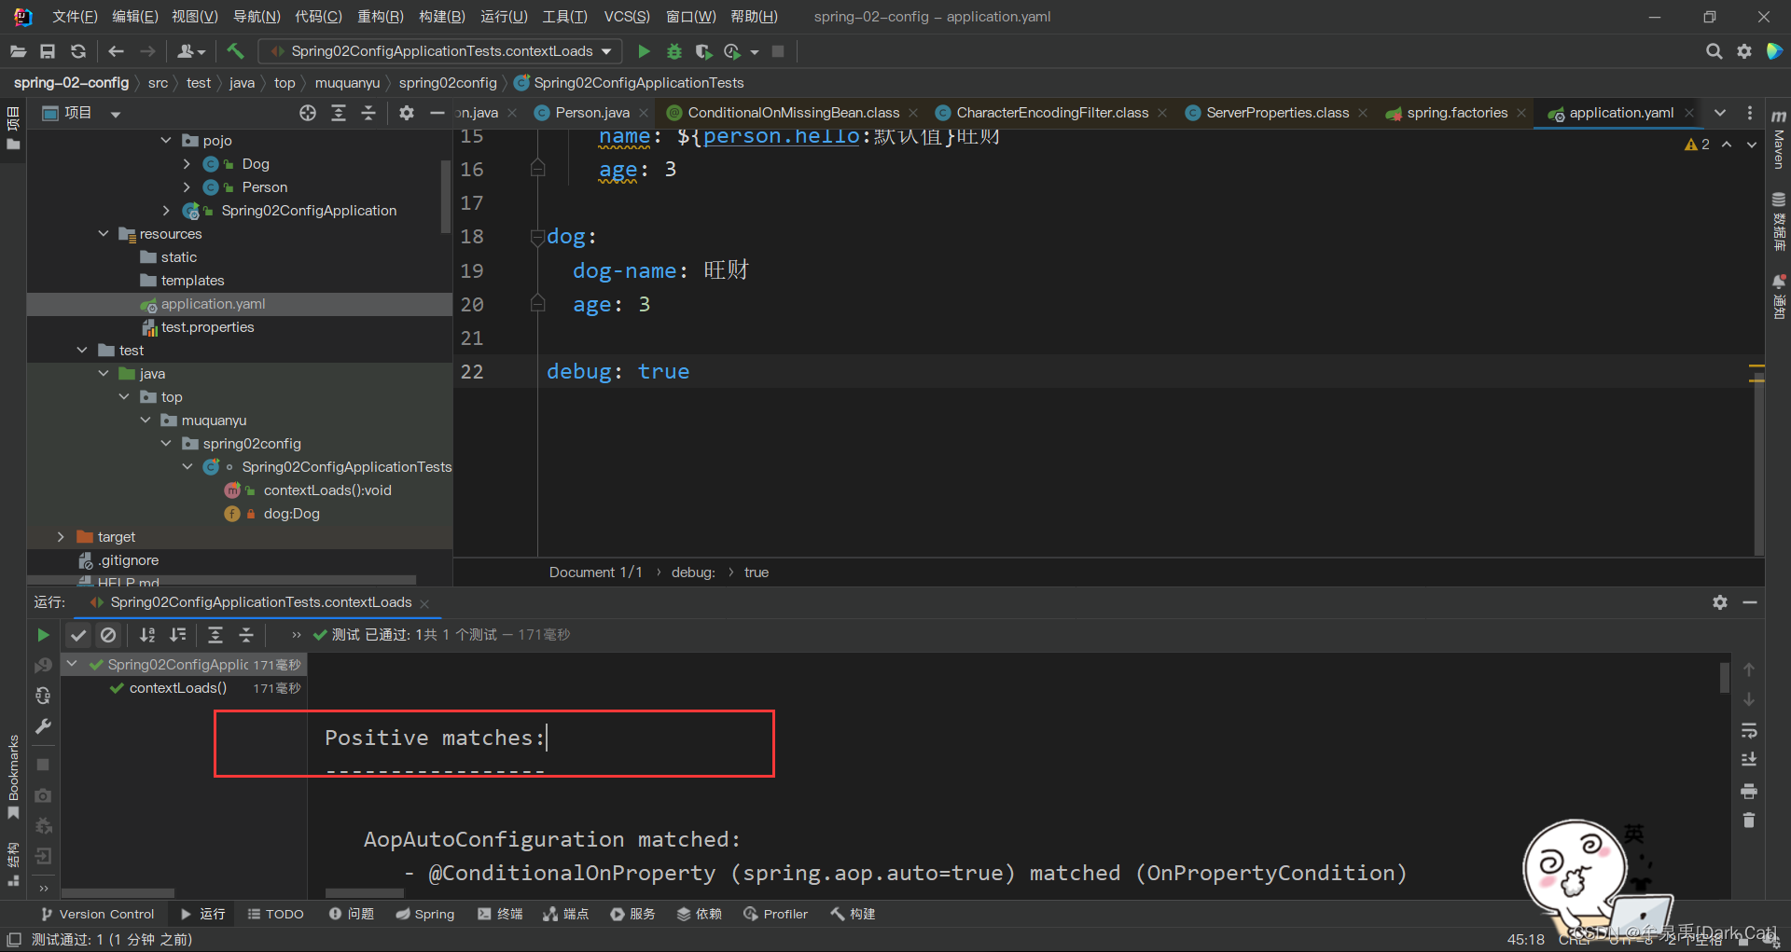
Task: Select test.properties in project tree
Action: (x=207, y=327)
